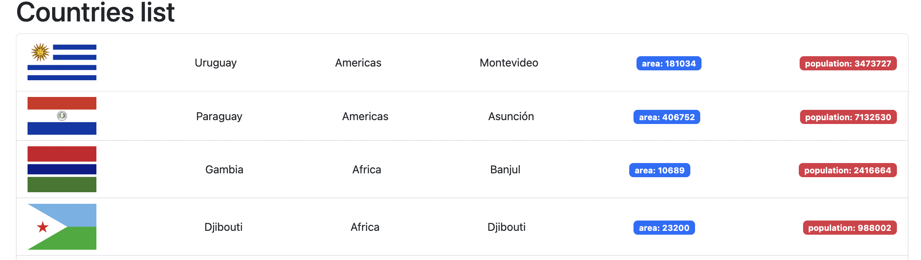
Task: Select the country name Gambia
Action: click(x=224, y=169)
